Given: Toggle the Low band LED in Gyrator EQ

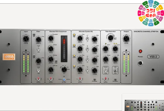Looking at the screenshot, I should coord(74,66).
